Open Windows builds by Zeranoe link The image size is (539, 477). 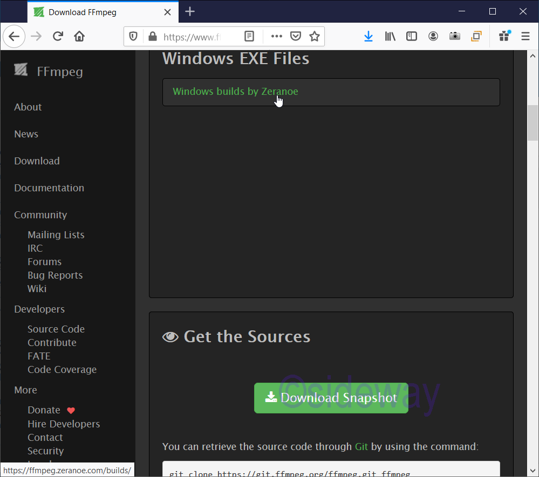click(235, 91)
